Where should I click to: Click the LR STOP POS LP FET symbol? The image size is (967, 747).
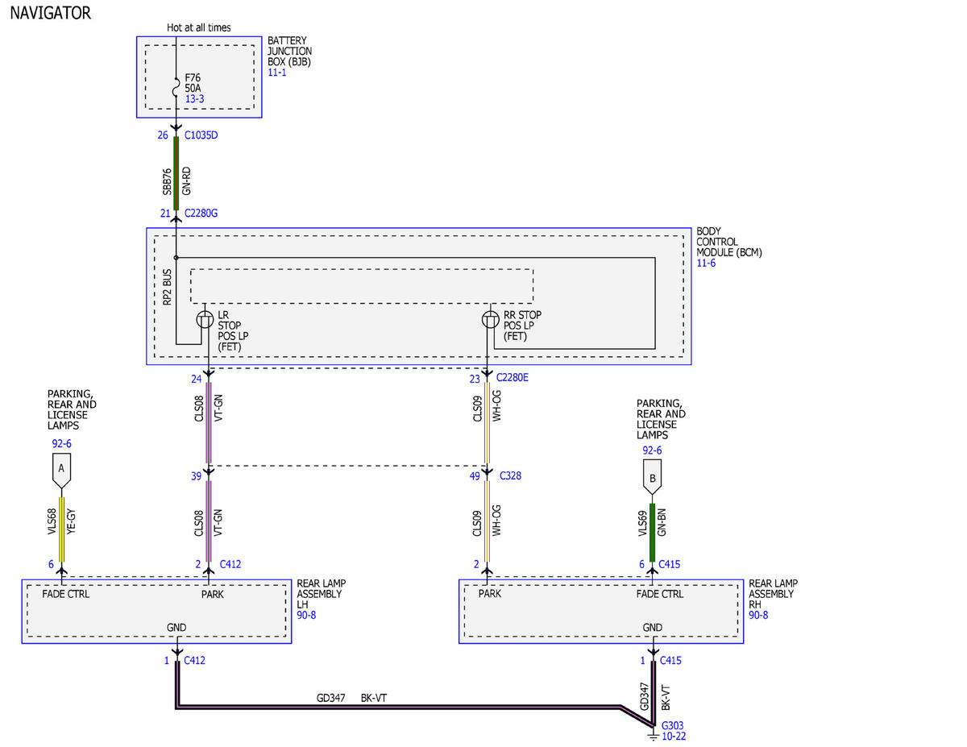tap(205, 320)
